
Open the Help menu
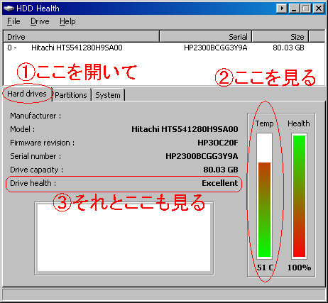coord(67,21)
